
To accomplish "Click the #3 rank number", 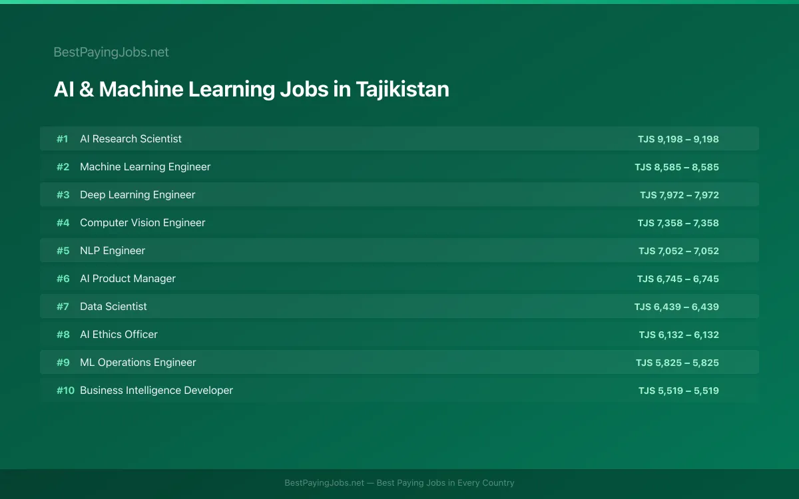I will coord(63,195).
